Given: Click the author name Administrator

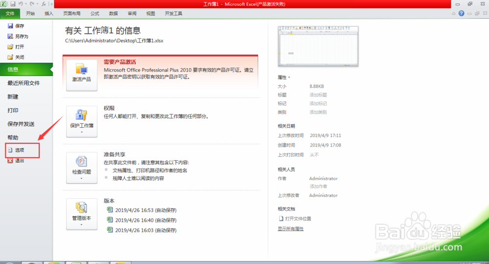Looking at the screenshot, I should click(323, 178).
